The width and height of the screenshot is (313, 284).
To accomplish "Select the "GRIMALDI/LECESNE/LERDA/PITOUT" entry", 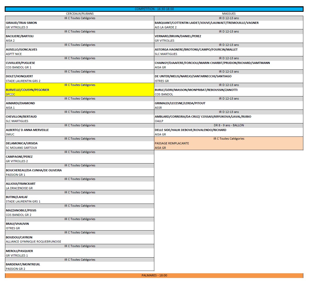I will (180, 103).
